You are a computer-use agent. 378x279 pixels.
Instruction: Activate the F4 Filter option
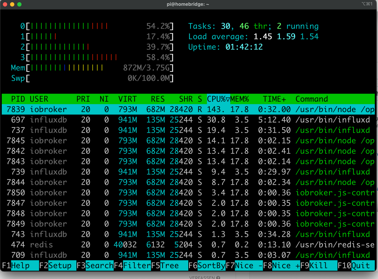pyautogui.click(x=132, y=265)
